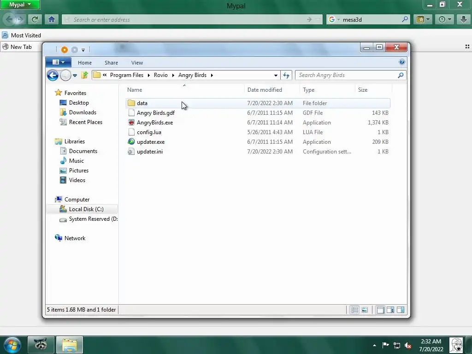
Task: Open the Share ribbon tab
Action: (111, 63)
